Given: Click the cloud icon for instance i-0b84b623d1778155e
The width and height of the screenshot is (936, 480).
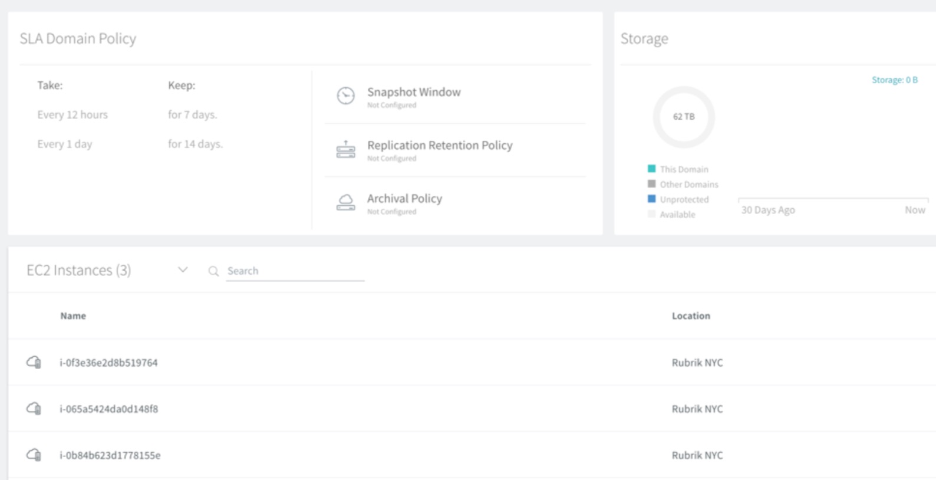Looking at the screenshot, I should (34, 455).
